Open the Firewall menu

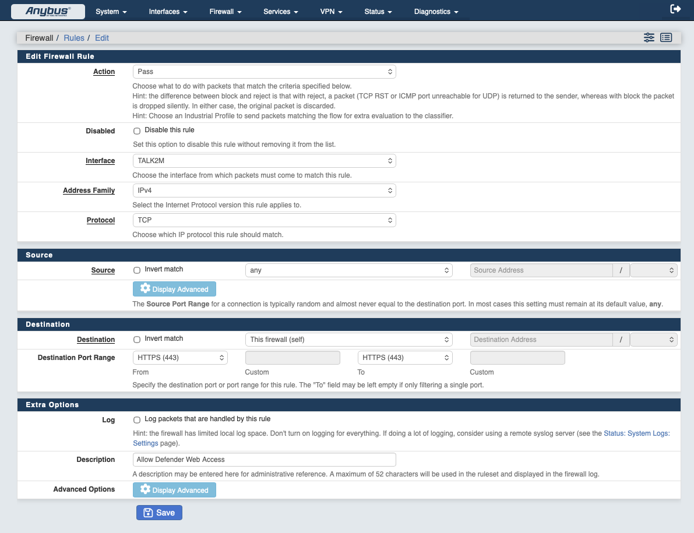coord(226,12)
